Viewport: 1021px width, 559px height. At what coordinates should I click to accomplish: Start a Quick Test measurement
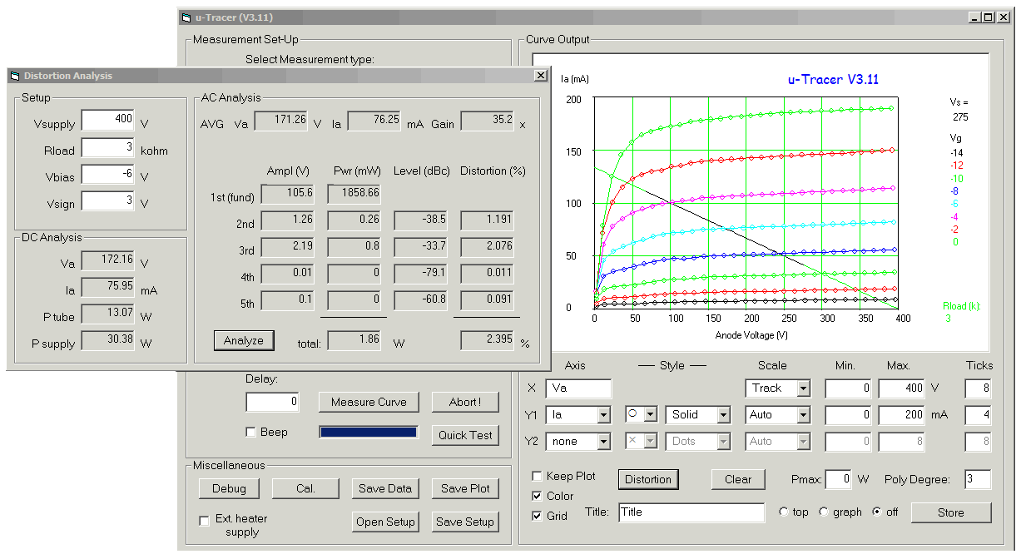pyautogui.click(x=465, y=435)
